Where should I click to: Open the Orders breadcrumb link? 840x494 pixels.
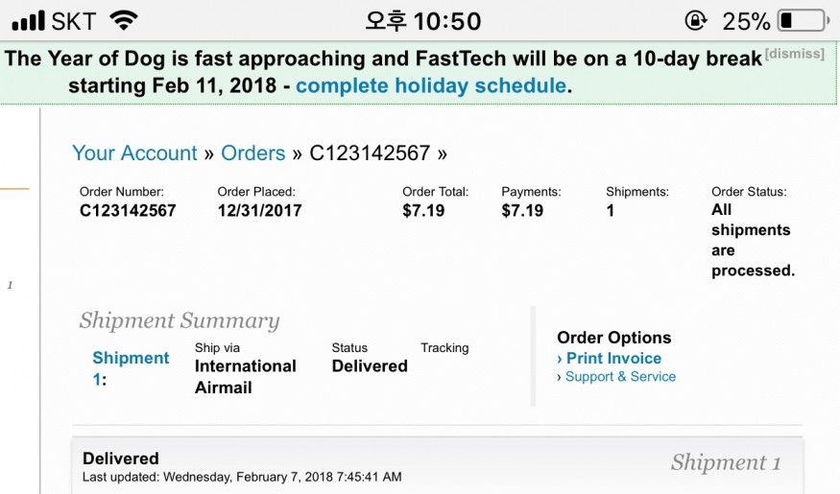[x=252, y=153]
